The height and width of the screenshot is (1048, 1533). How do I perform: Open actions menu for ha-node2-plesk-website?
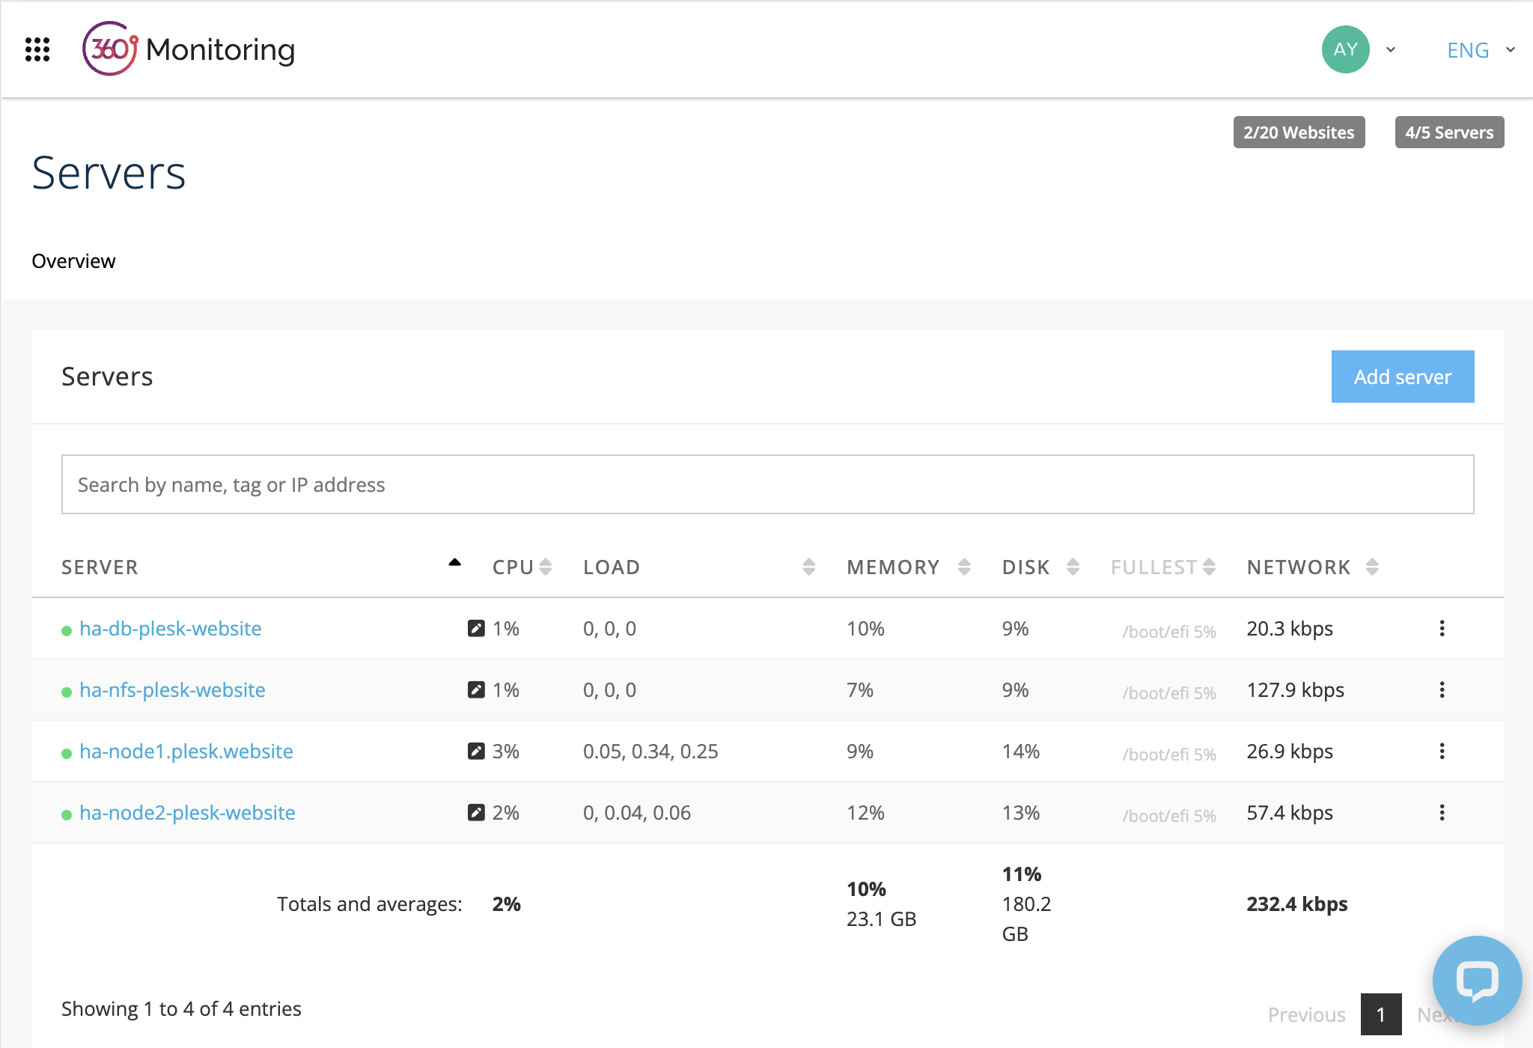(1442, 812)
